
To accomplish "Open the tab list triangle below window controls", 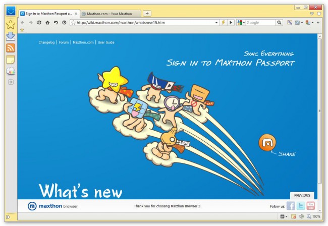I will click(312, 14).
